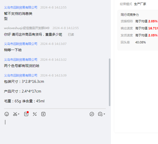Click the 发货速度 rating row
The height and width of the screenshot is (144, 158).
coord(139,35)
